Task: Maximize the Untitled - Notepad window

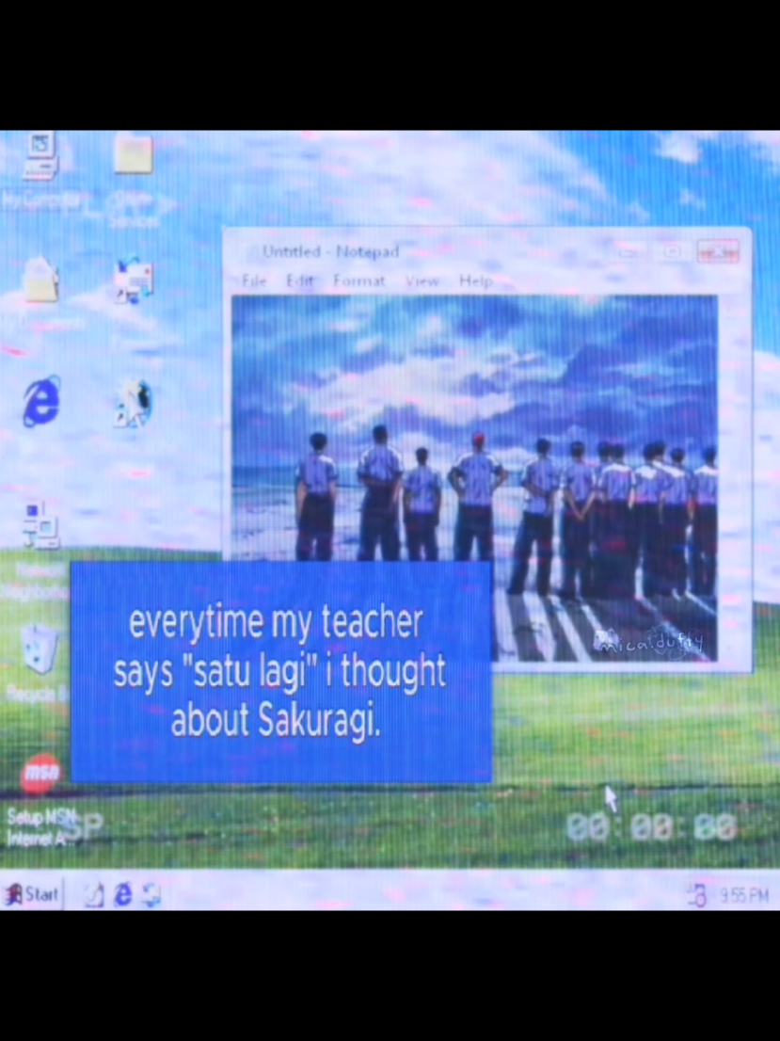Action: [672, 252]
